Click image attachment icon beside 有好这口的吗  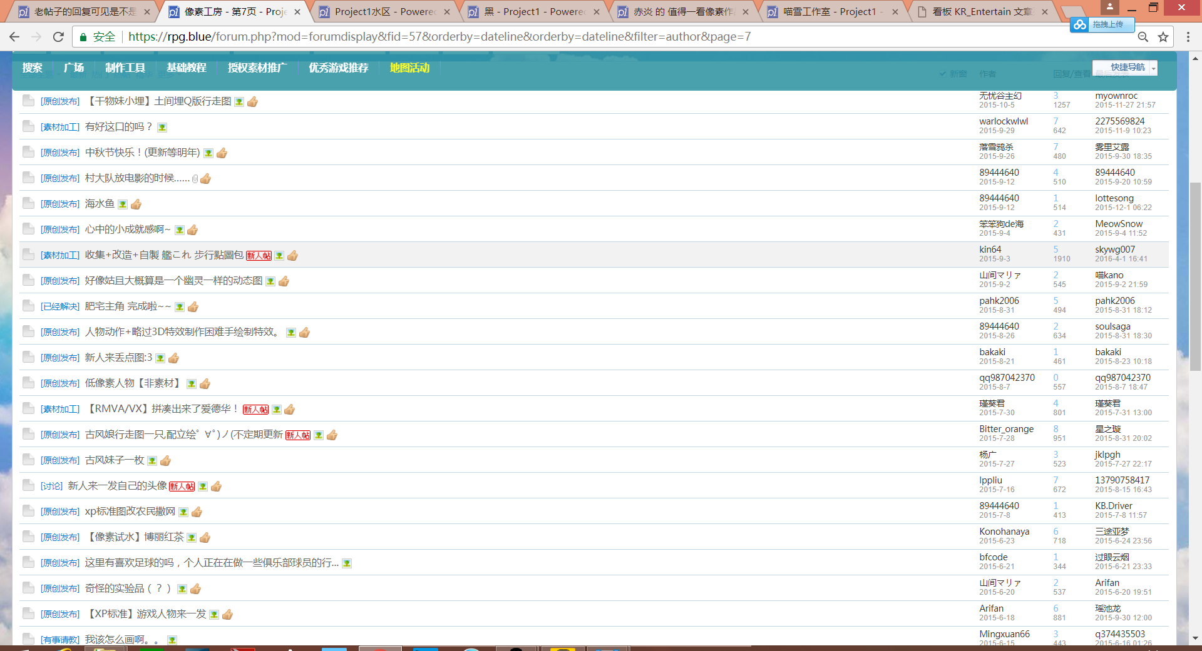(x=162, y=128)
